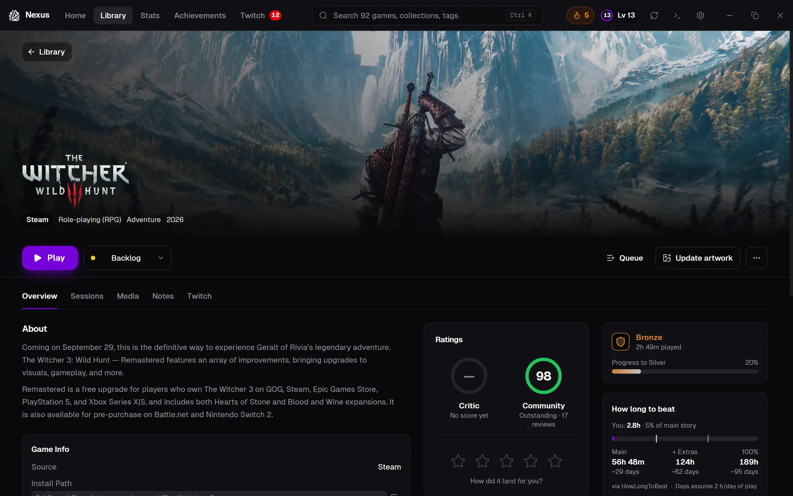Click the Progress to Silver bar
The image size is (793, 496).
(685, 371)
